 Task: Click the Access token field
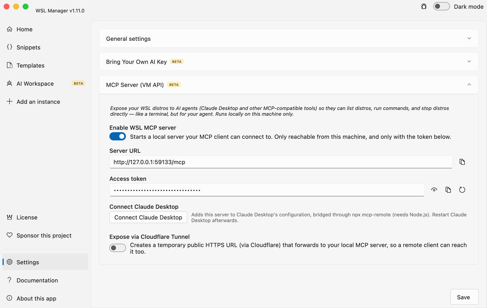pos(267,190)
